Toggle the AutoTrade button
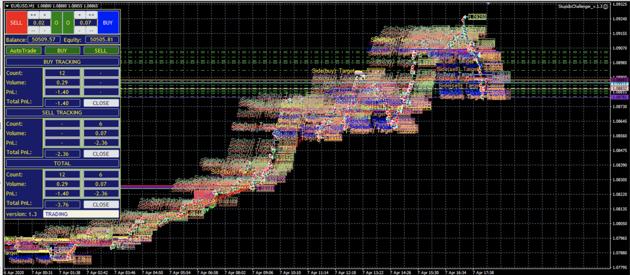630x275 pixels. point(23,50)
